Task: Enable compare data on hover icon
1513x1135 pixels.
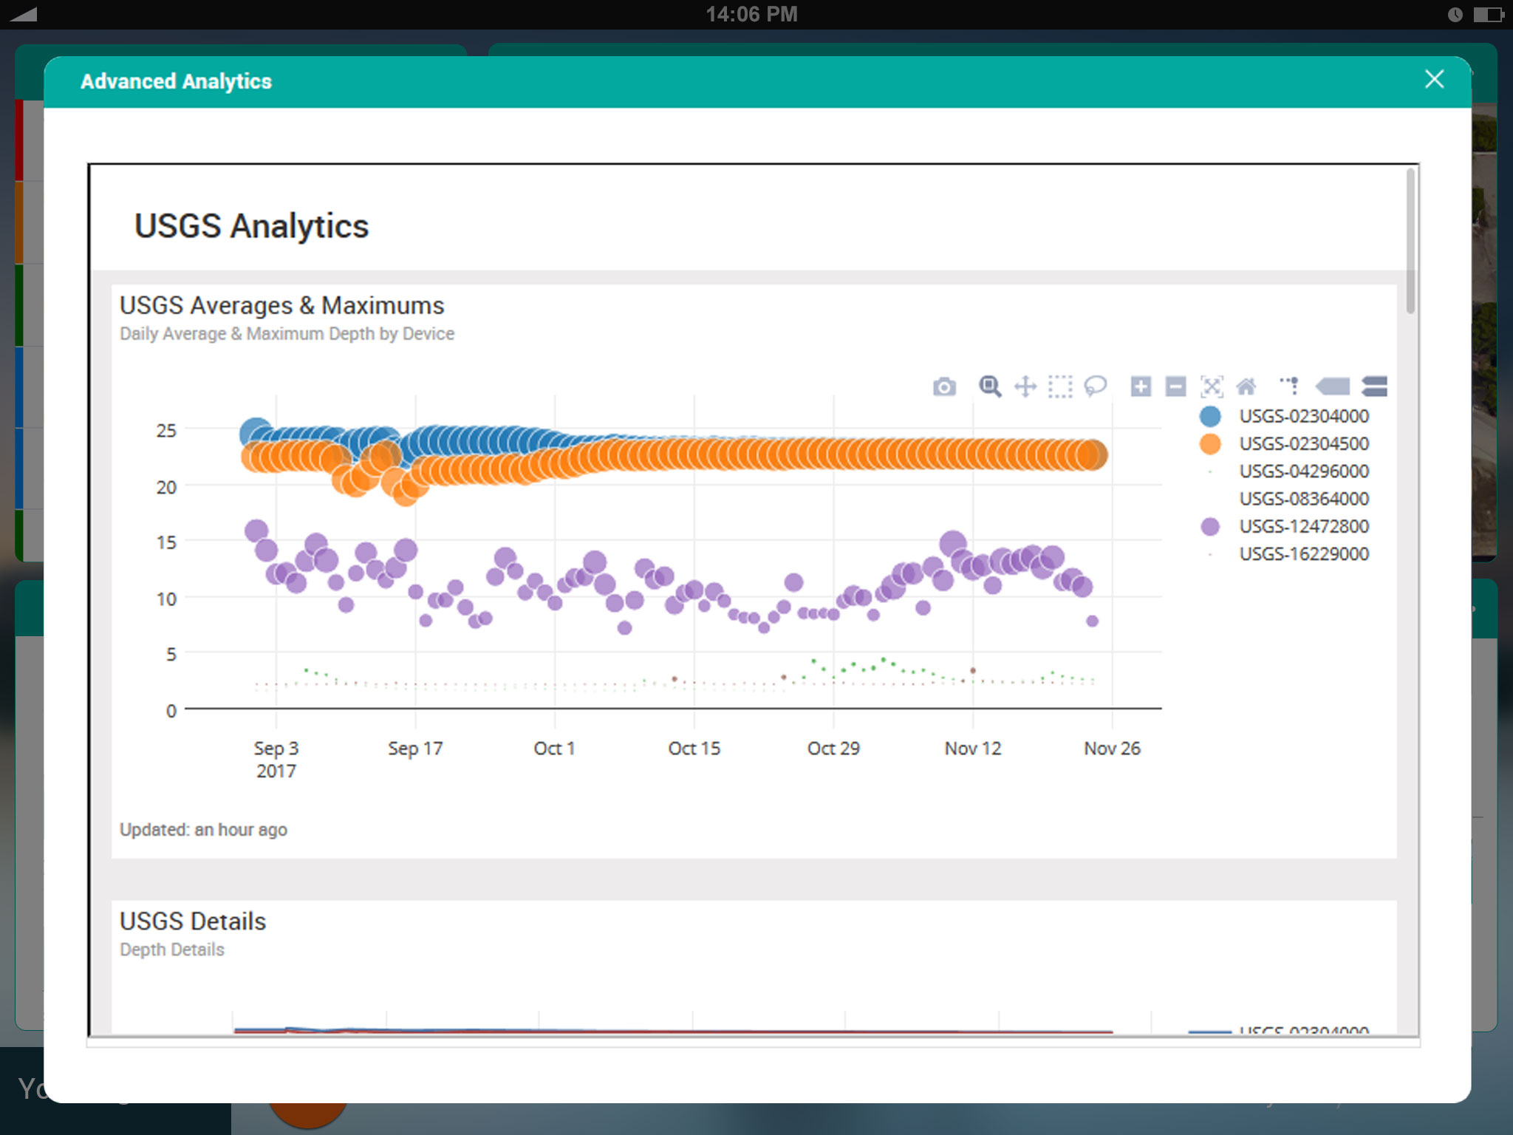Action: coord(1374,386)
